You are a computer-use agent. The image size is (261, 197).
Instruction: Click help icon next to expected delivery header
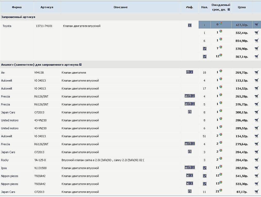tap(229, 10)
